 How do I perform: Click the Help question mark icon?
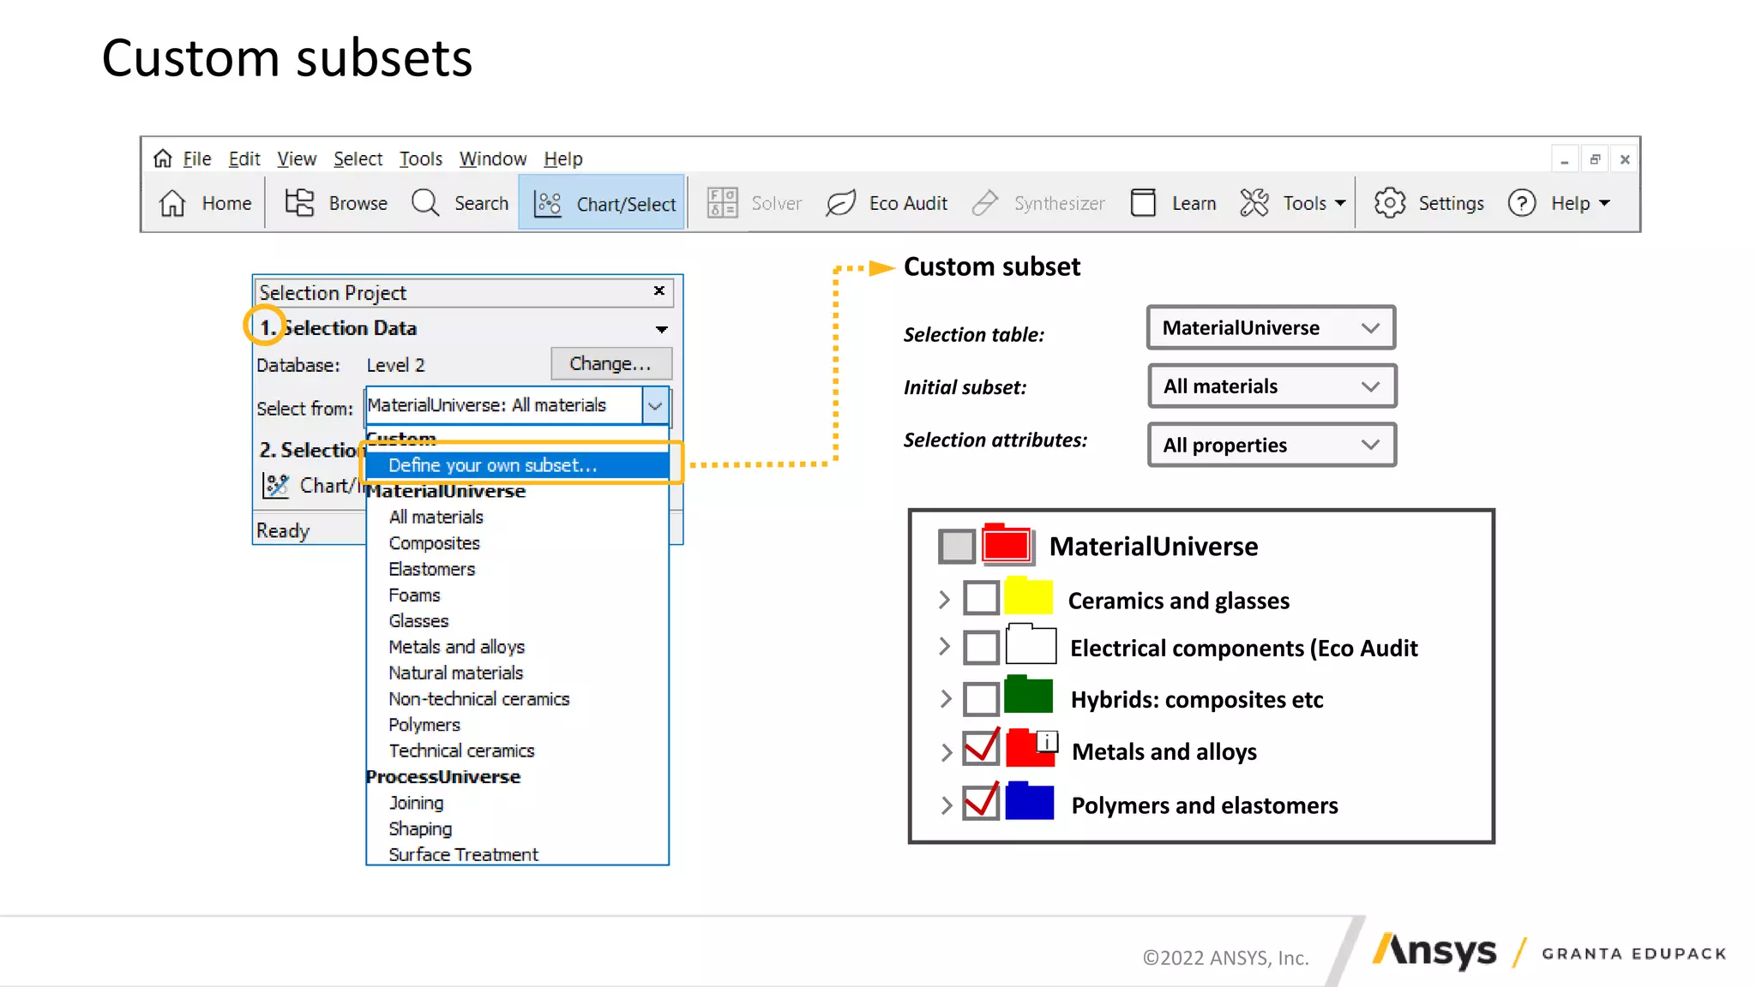tap(1522, 203)
